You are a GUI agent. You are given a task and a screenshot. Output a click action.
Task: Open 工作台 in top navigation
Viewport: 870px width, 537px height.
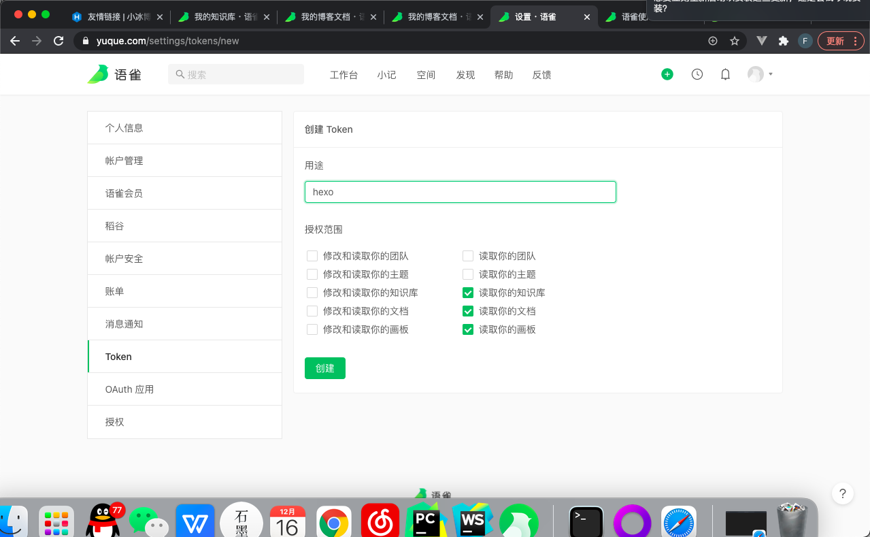click(344, 75)
